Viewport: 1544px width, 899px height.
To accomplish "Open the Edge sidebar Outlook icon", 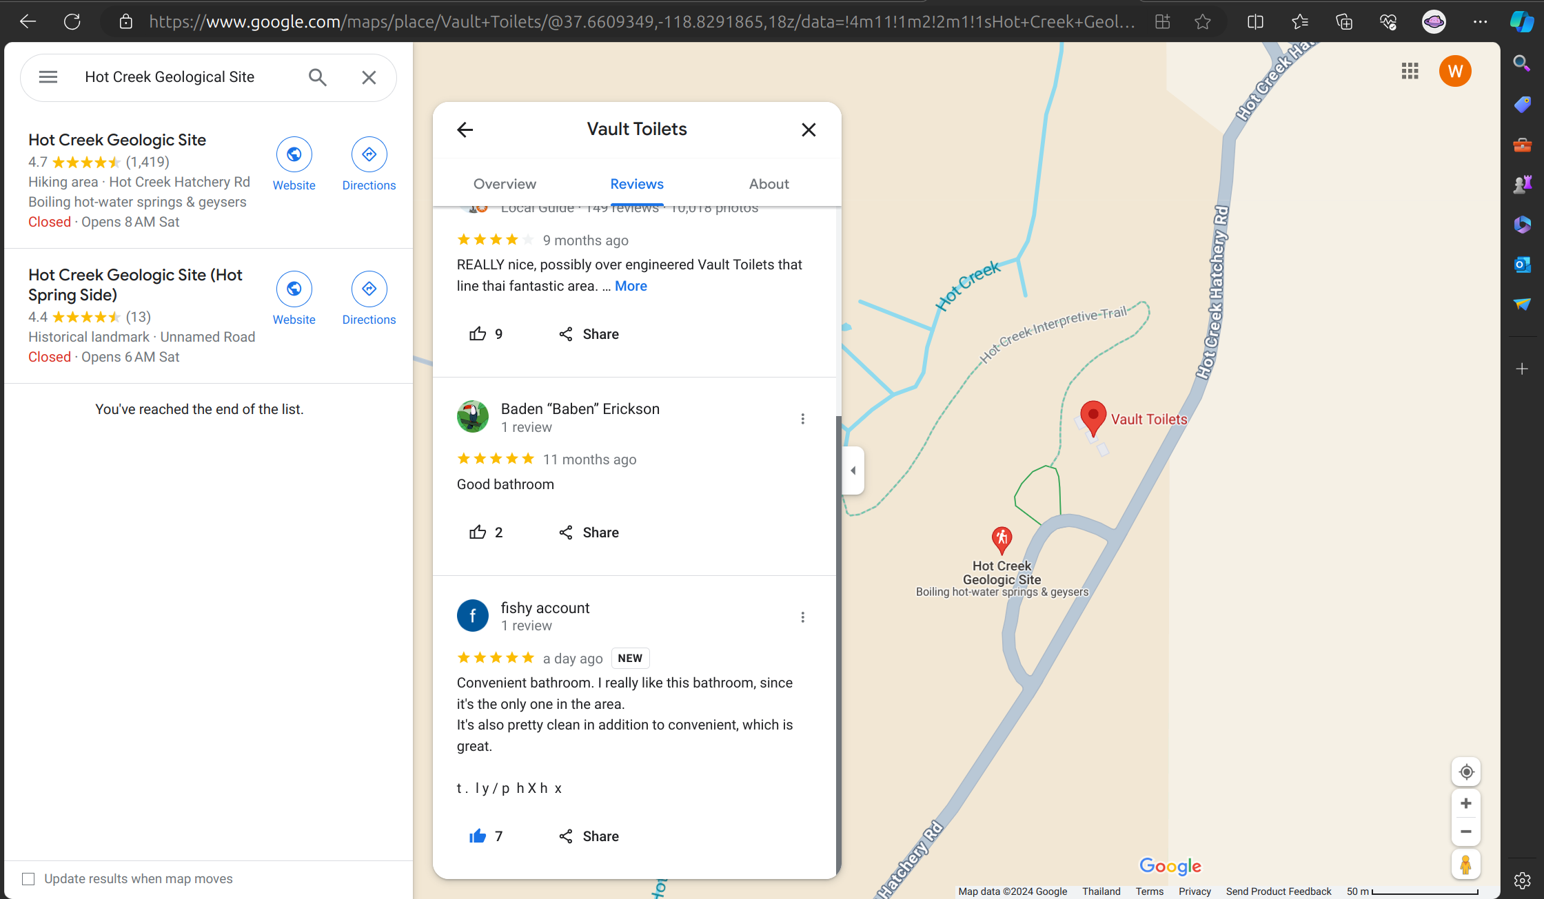I will click(x=1522, y=264).
